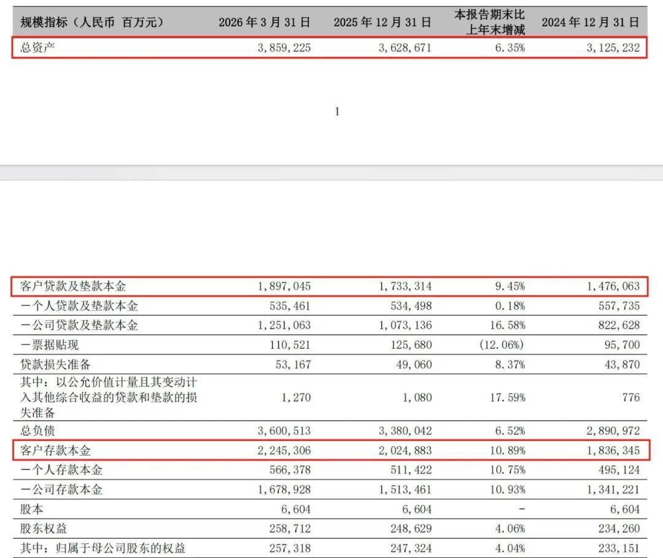
Task: Click the 规模指标（人民币 百万元）header
Action: pyautogui.click(x=92, y=22)
